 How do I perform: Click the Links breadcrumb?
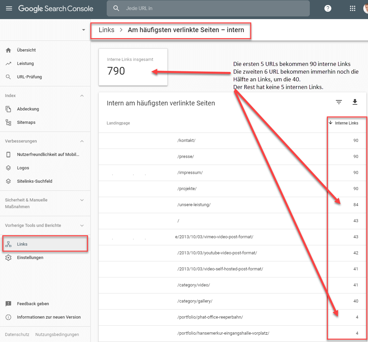click(106, 30)
